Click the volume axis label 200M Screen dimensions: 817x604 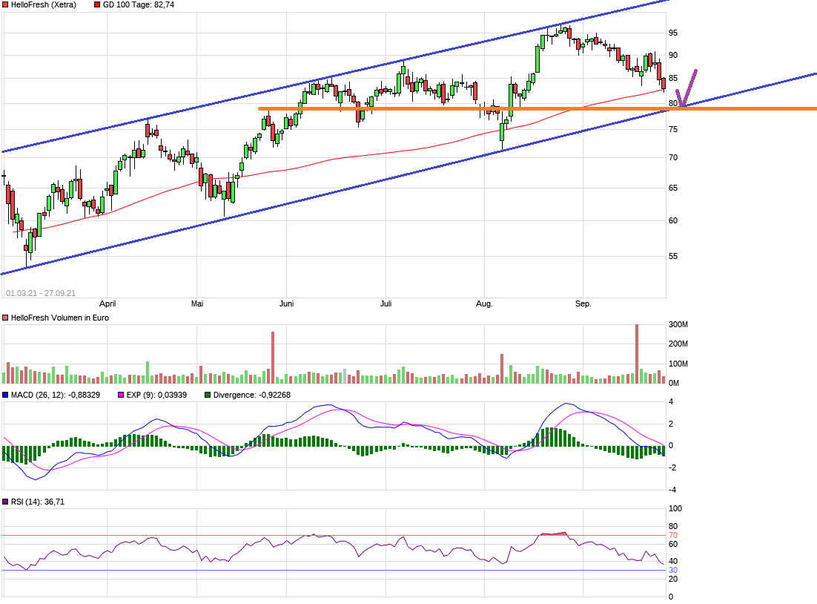click(x=678, y=344)
